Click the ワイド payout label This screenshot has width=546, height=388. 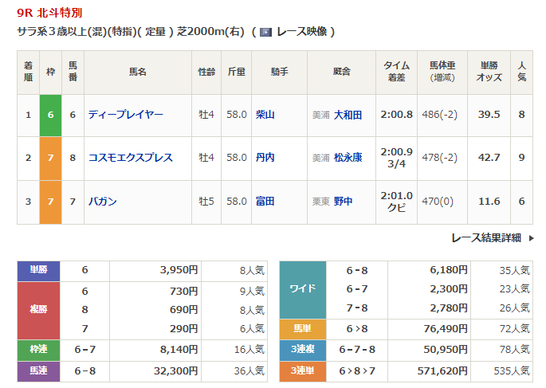pos(303,288)
